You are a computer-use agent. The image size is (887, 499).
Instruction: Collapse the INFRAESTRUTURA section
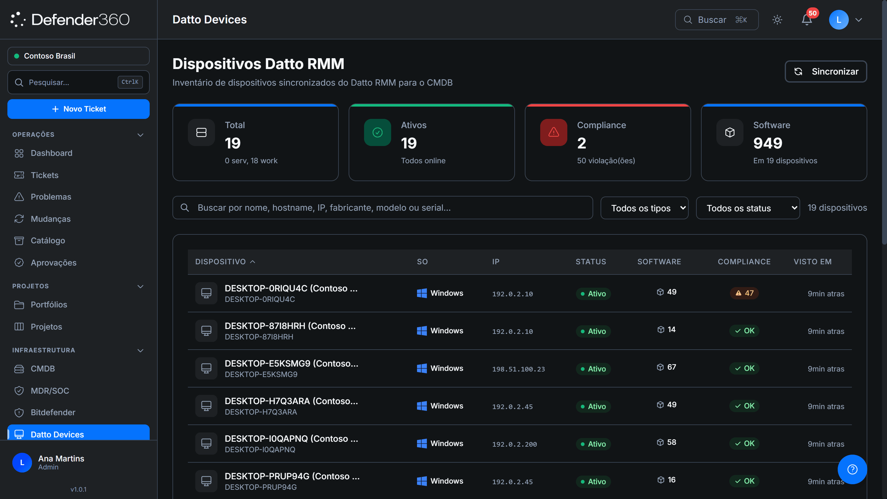pyautogui.click(x=140, y=350)
